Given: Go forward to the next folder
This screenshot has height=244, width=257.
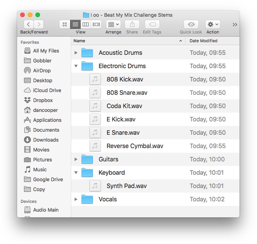Looking at the screenshot, I should pyautogui.click(x=39, y=24).
